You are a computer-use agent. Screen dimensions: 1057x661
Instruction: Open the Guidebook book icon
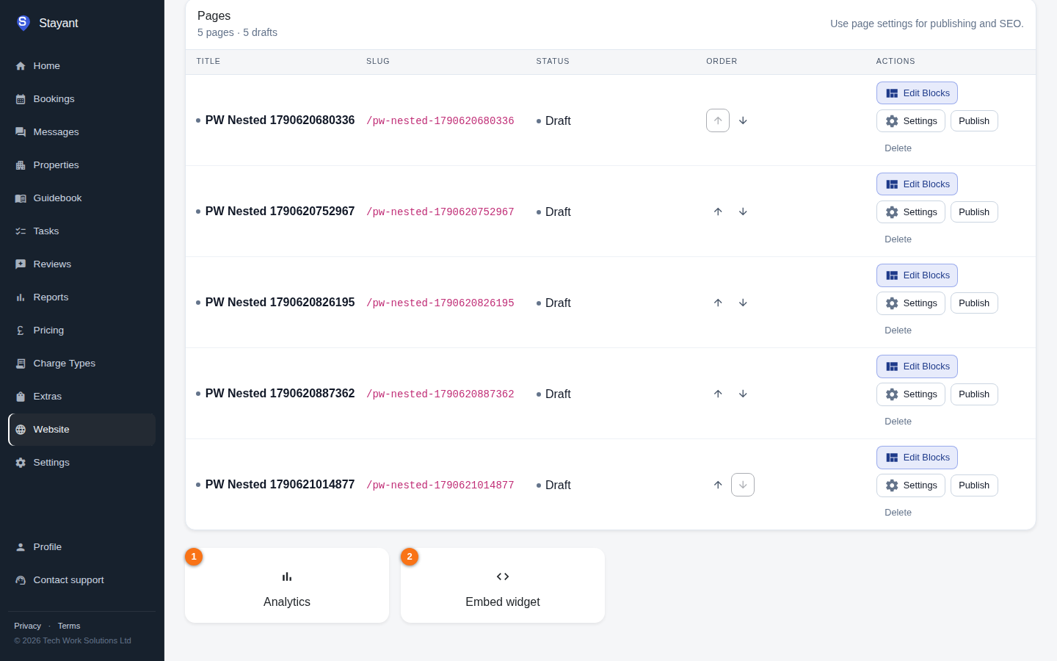(21, 198)
